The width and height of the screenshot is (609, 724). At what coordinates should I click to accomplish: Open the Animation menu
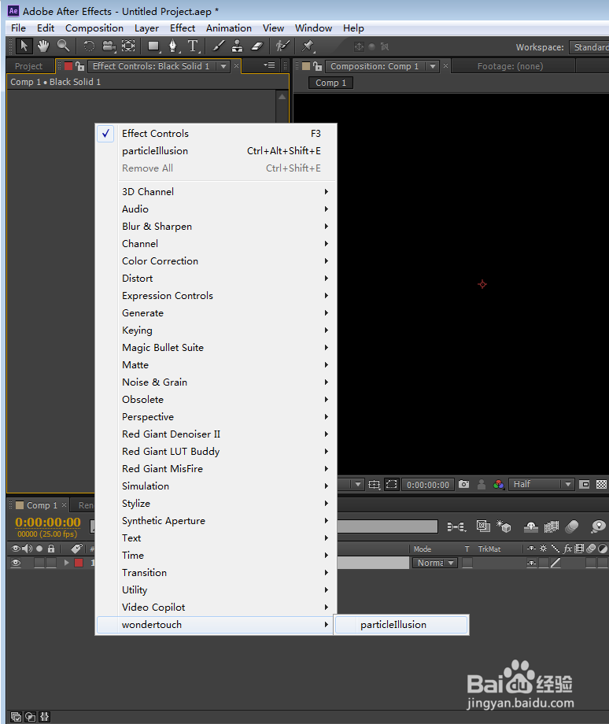point(228,28)
